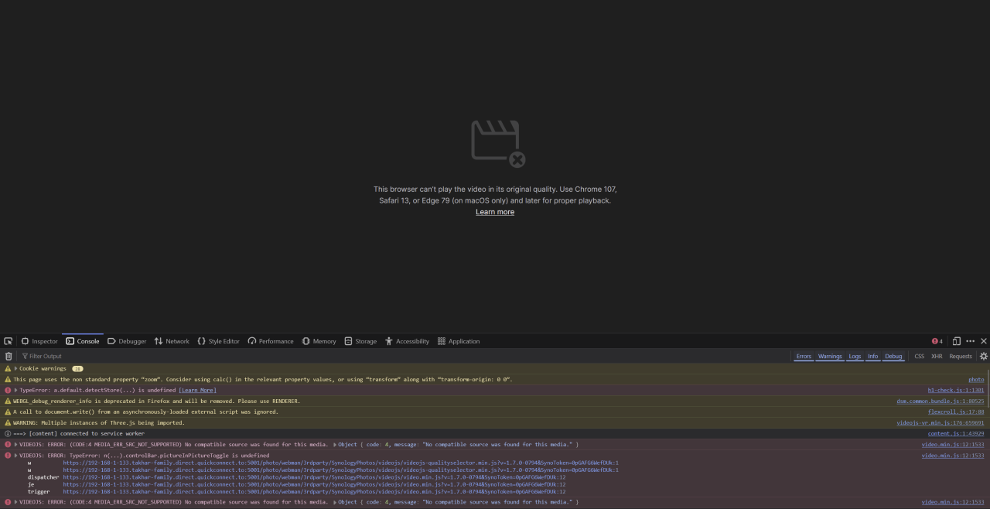Close the developer tools panel

(984, 341)
